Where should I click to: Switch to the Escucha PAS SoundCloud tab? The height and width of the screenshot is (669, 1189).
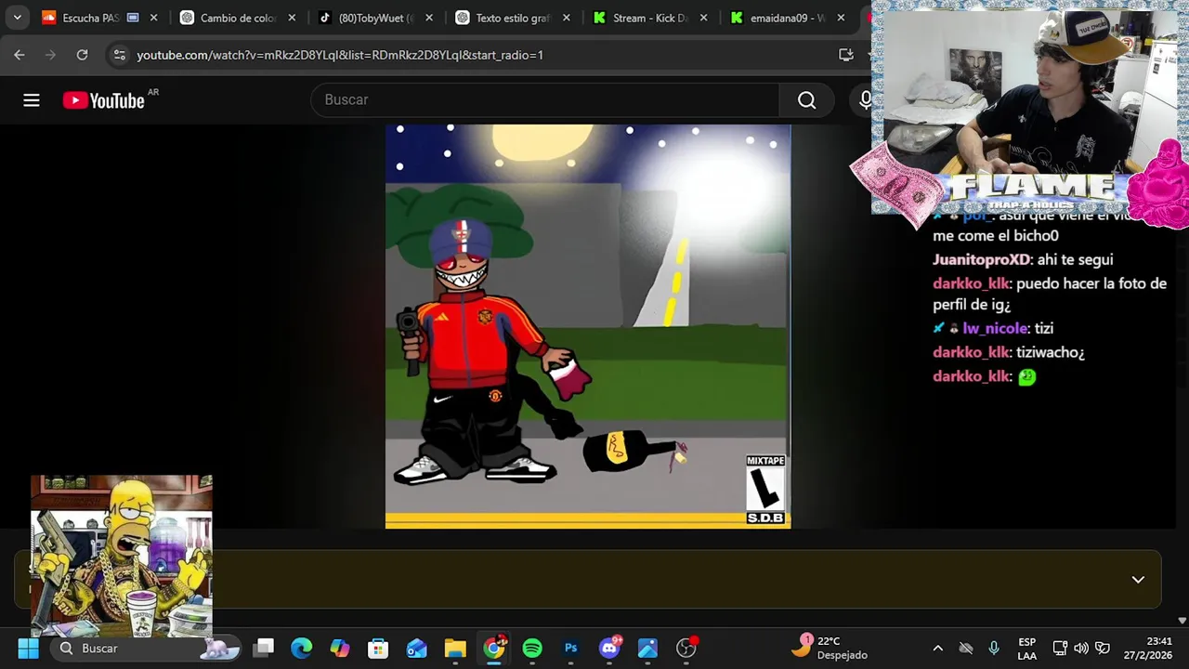(101, 18)
